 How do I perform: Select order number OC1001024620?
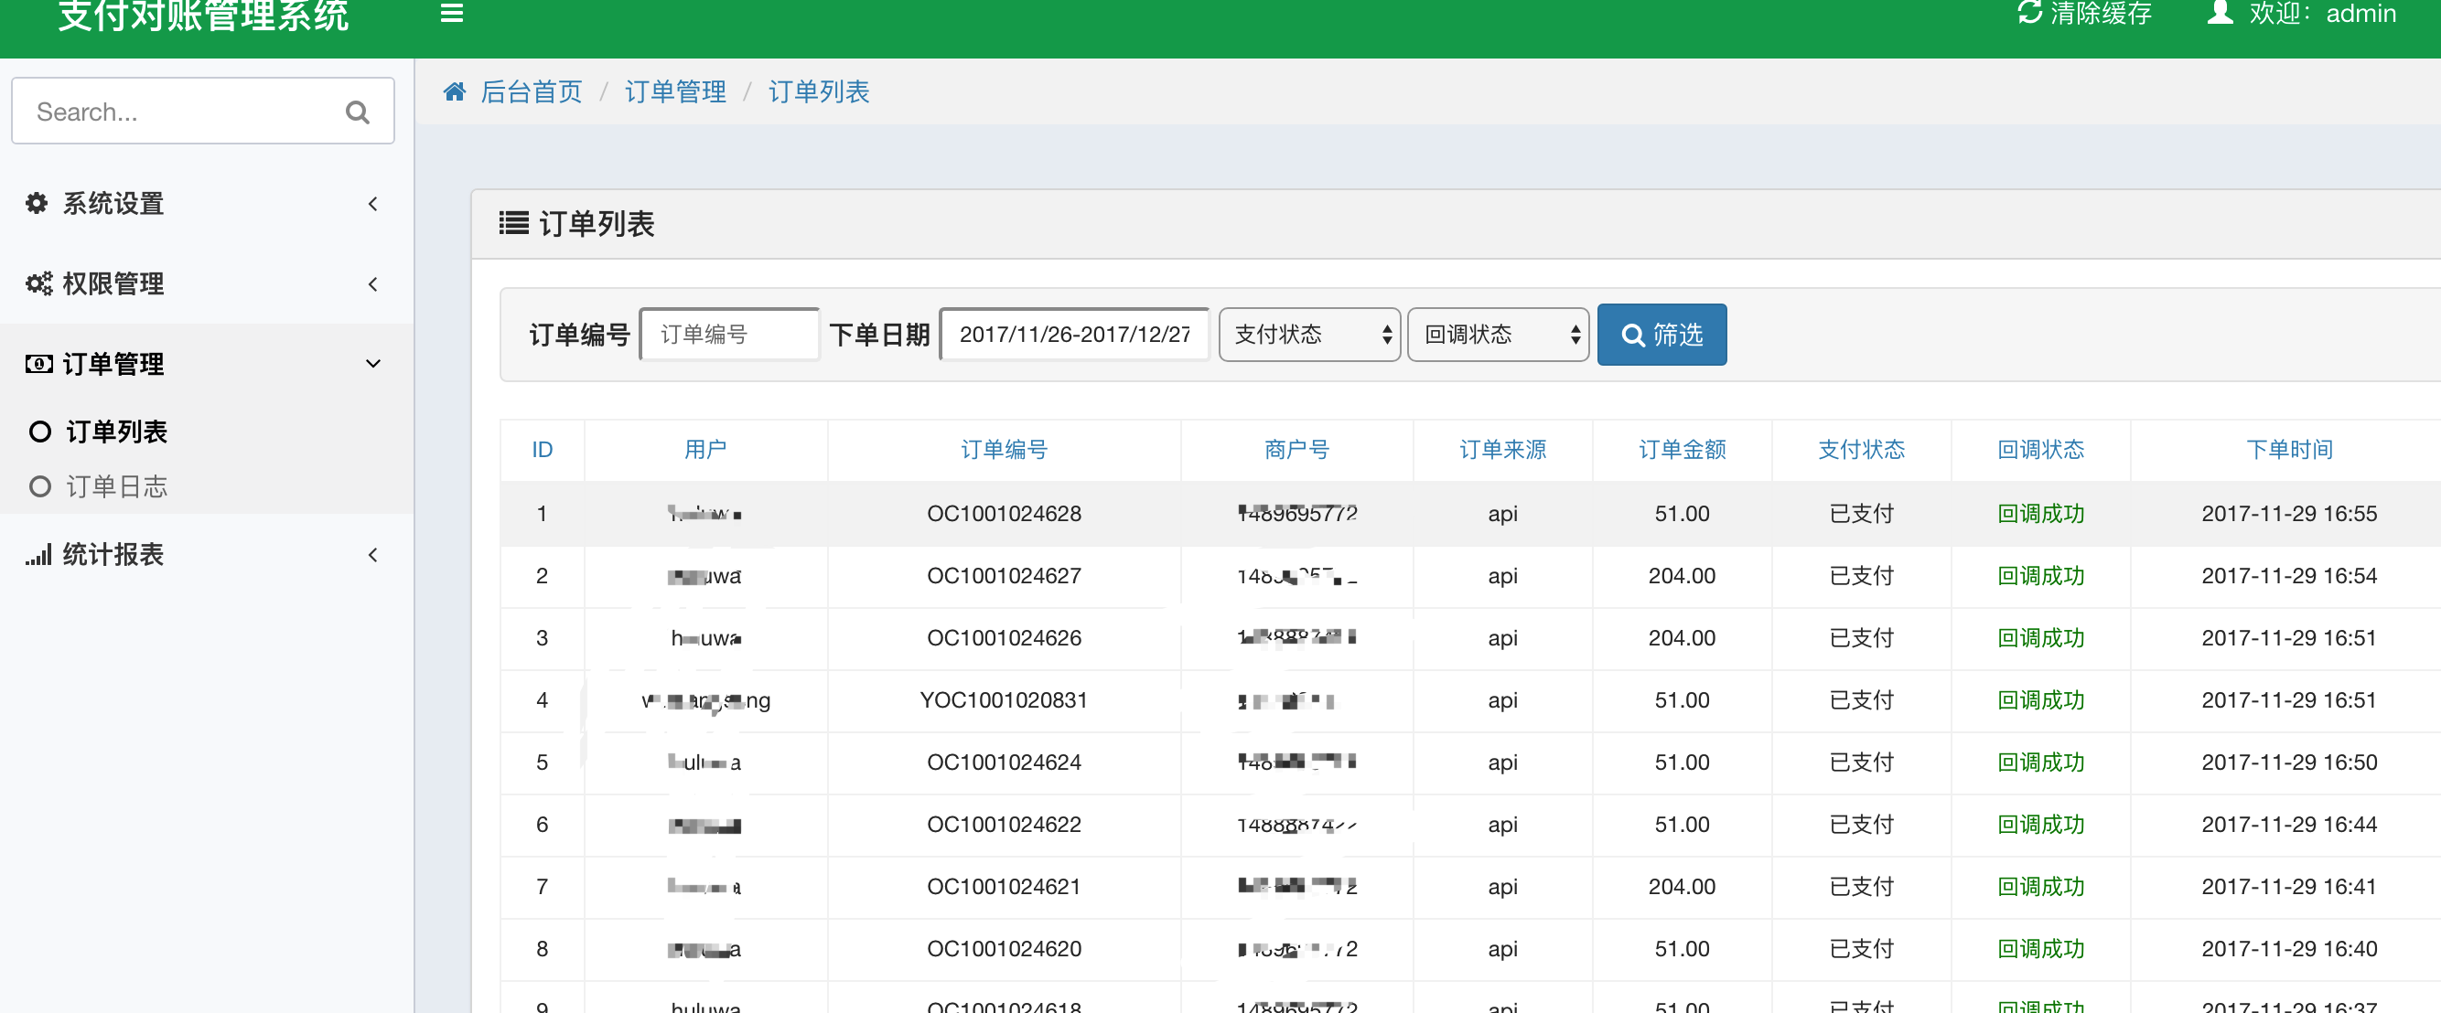pyautogui.click(x=1004, y=950)
